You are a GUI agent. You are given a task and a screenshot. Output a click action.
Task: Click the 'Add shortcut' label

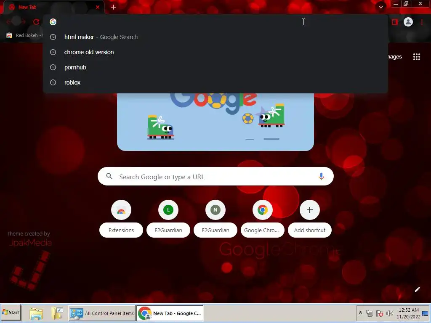(x=310, y=230)
